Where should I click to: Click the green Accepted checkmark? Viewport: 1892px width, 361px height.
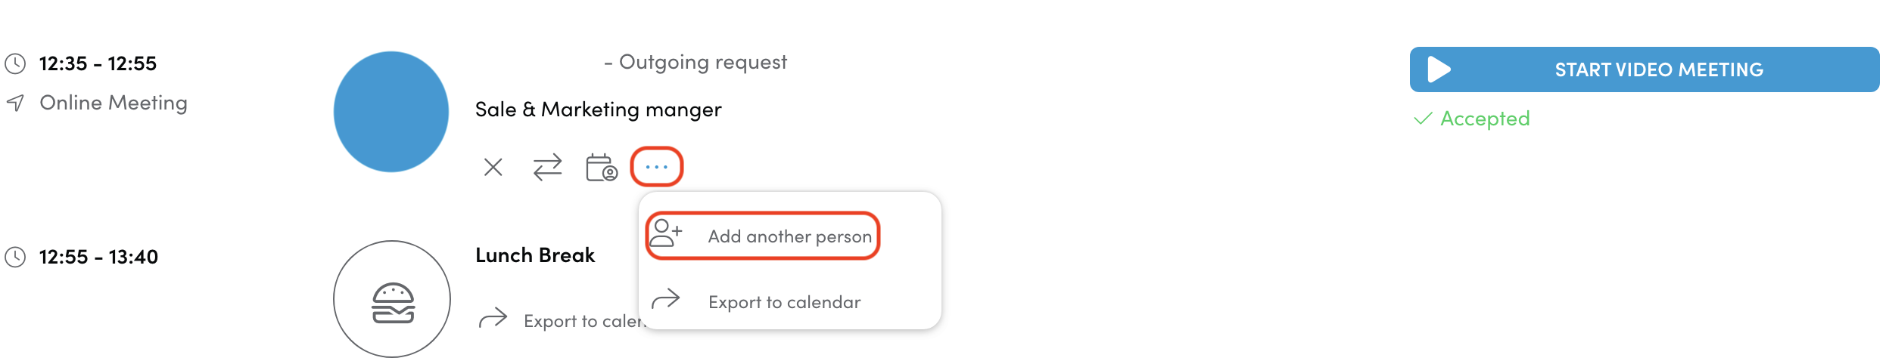pyautogui.click(x=1423, y=119)
